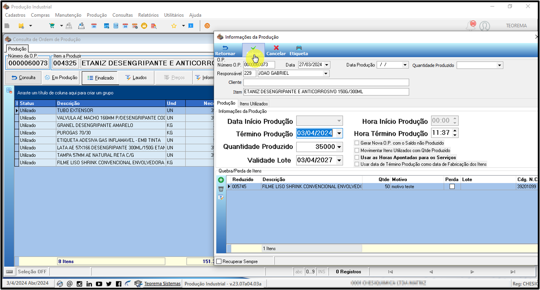540x290 pixels.
Task: Switch to the Itens Utilizados tab
Action: pos(254,104)
